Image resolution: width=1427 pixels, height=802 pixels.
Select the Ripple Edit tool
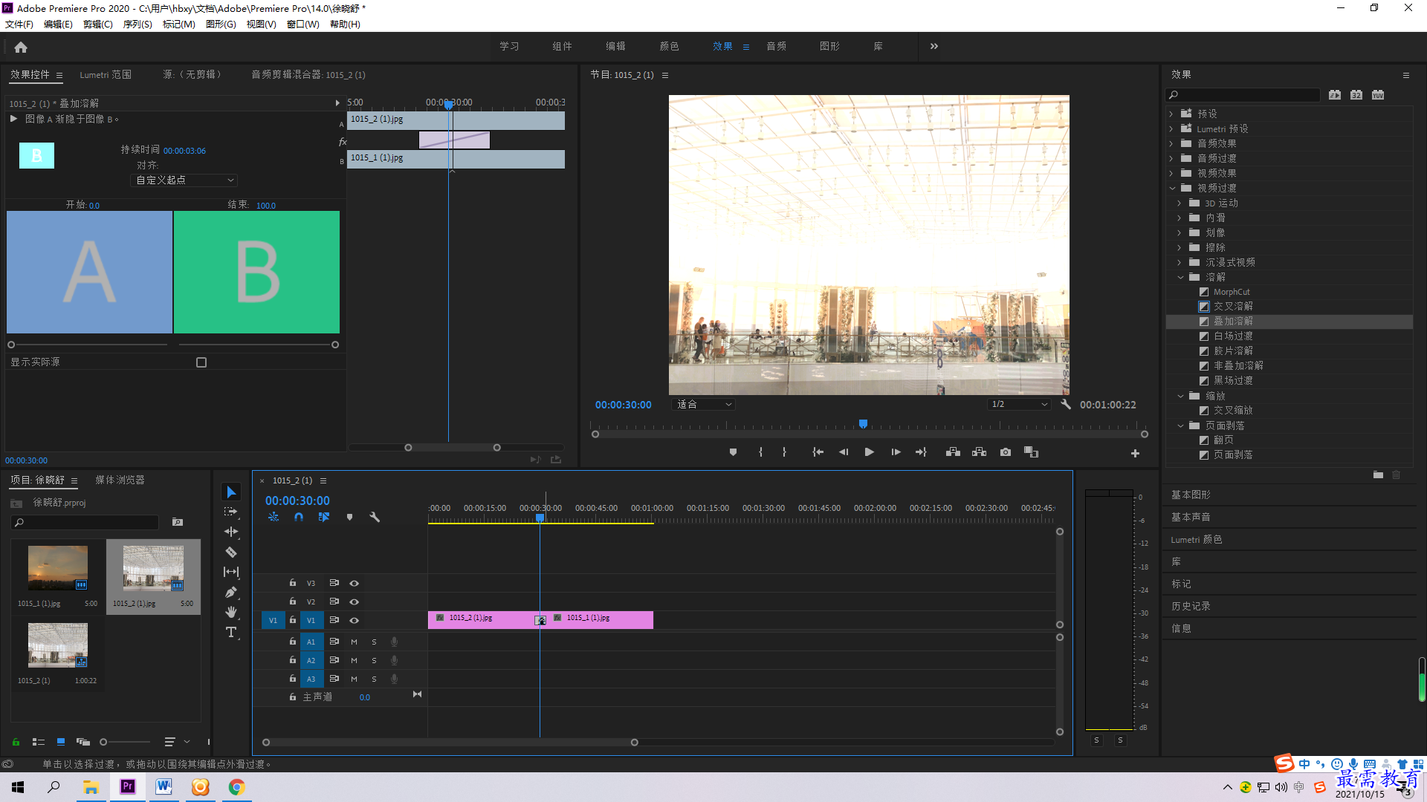click(x=231, y=532)
